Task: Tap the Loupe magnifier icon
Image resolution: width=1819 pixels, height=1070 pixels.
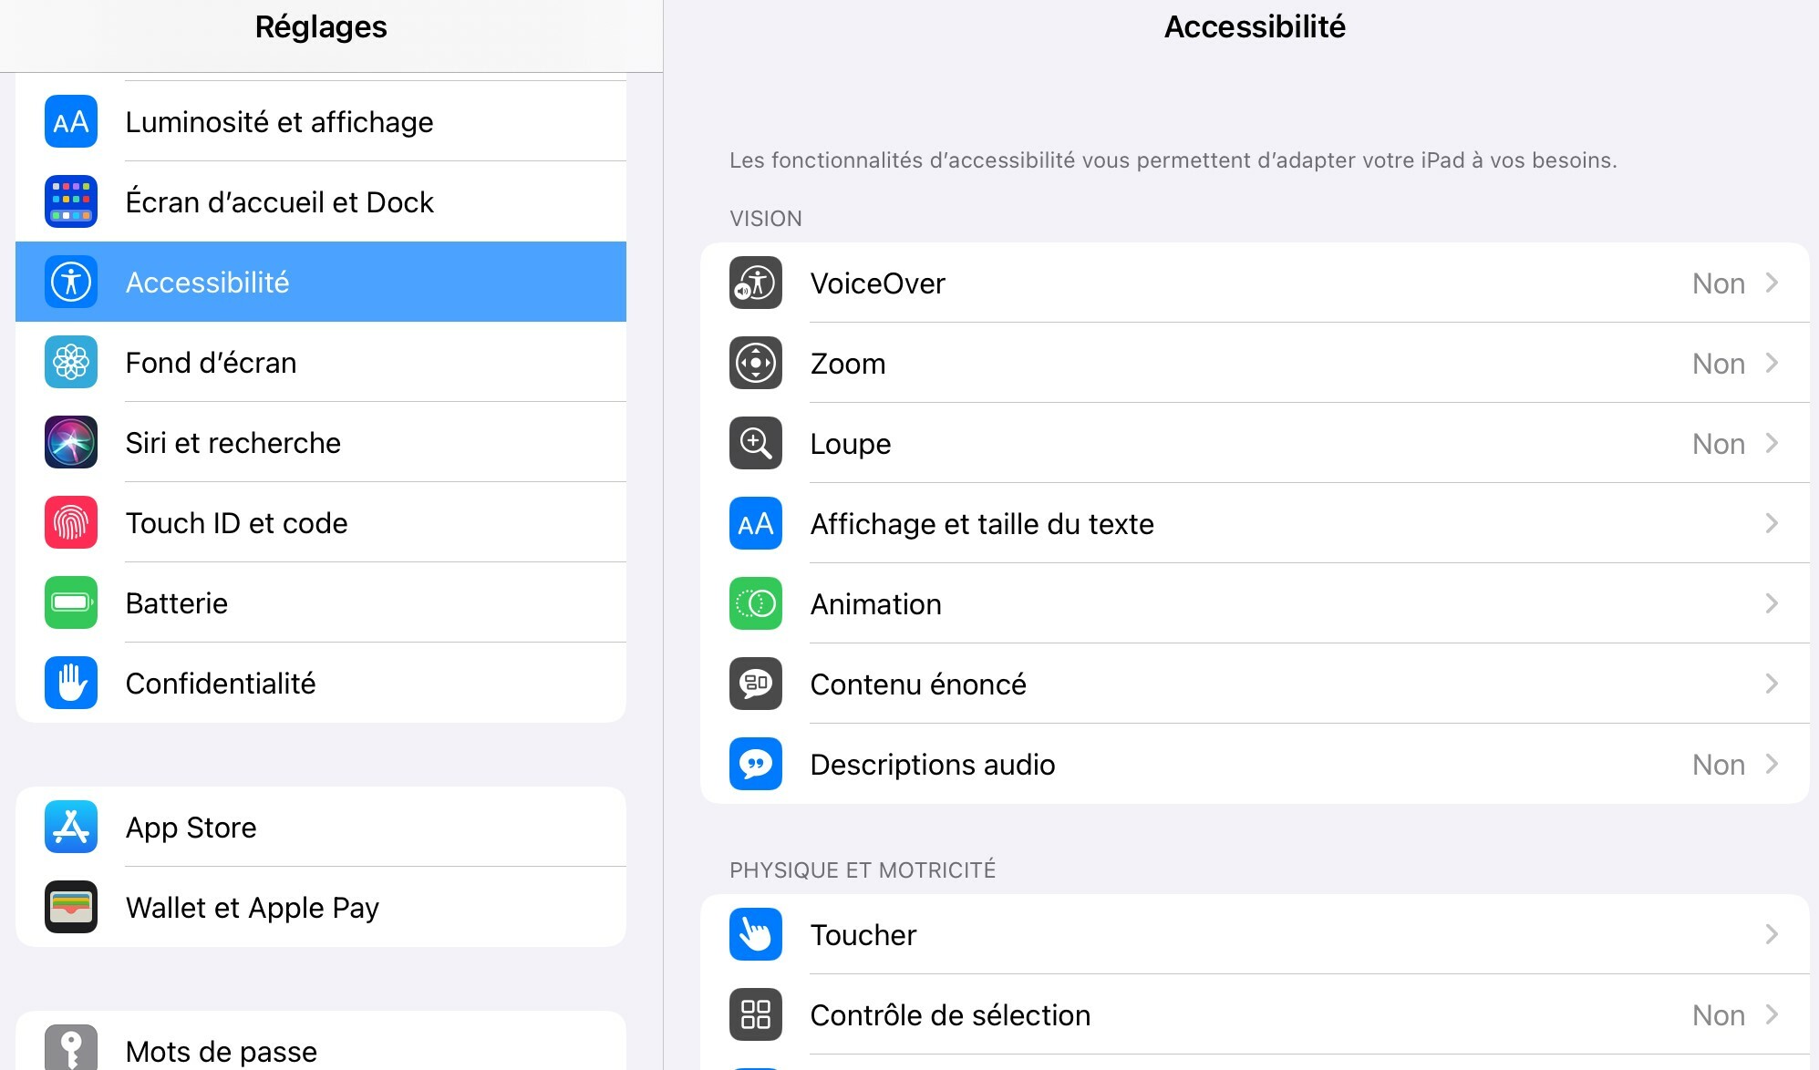Action: tap(755, 443)
